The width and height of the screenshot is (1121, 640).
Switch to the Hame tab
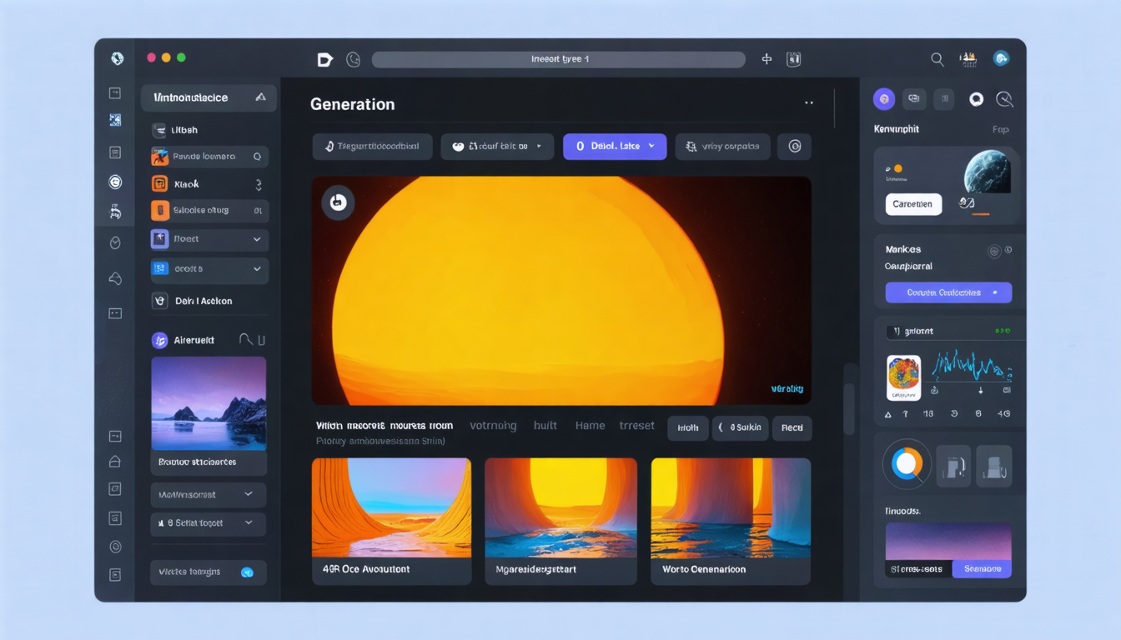pyautogui.click(x=590, y=425)
